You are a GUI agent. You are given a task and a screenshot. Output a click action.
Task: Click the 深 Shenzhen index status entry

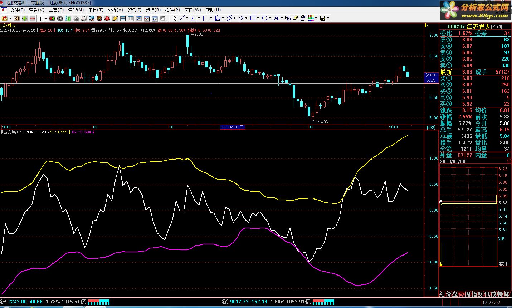pyautogui.click(x=266, y=302)
